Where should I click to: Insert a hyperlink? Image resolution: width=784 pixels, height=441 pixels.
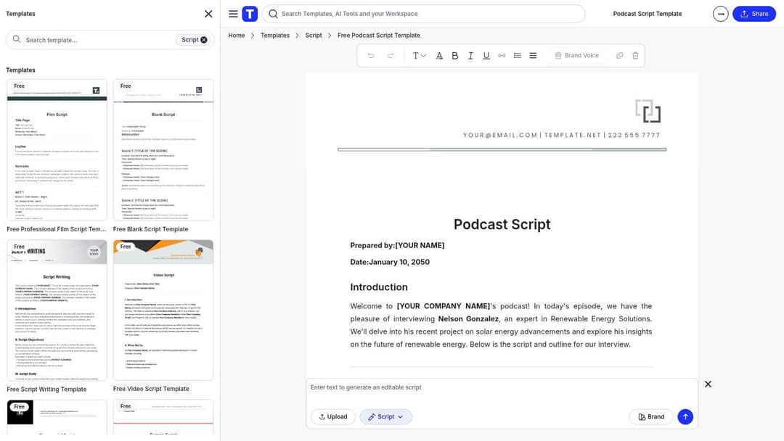[x=502, y=55]
